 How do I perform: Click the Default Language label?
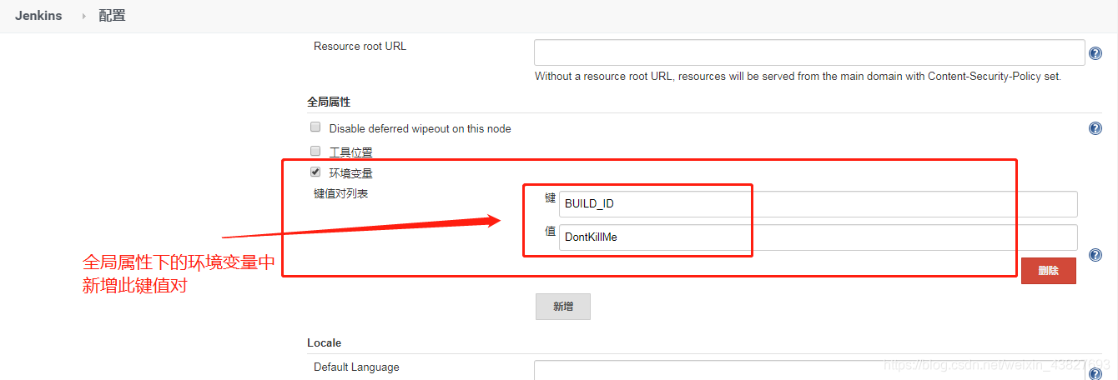tap(356, 367)
